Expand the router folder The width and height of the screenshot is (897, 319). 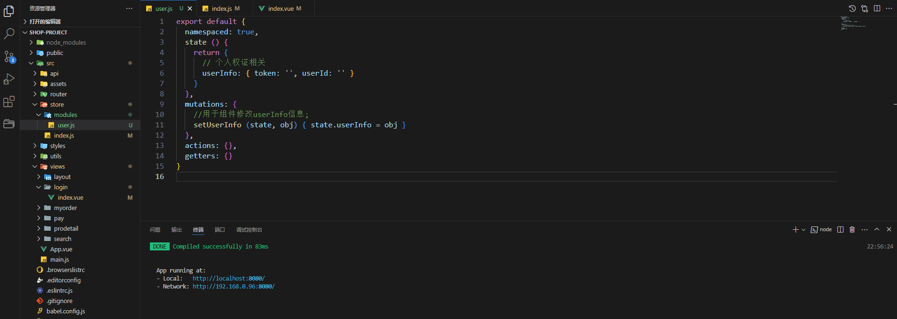point(80,94)
